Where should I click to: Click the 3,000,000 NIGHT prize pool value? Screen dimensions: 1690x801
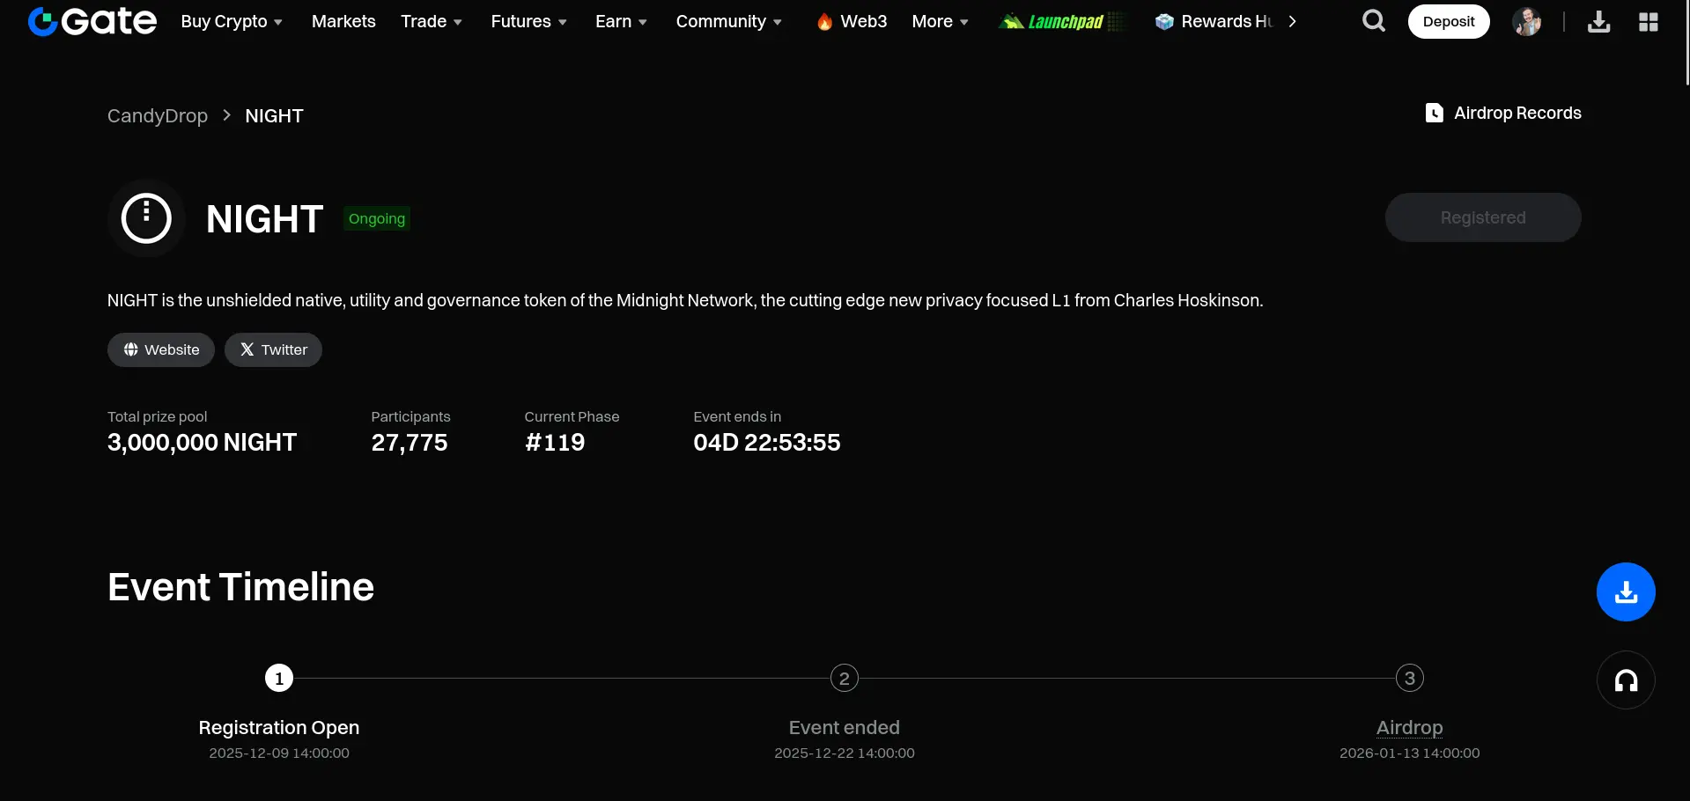203,442
